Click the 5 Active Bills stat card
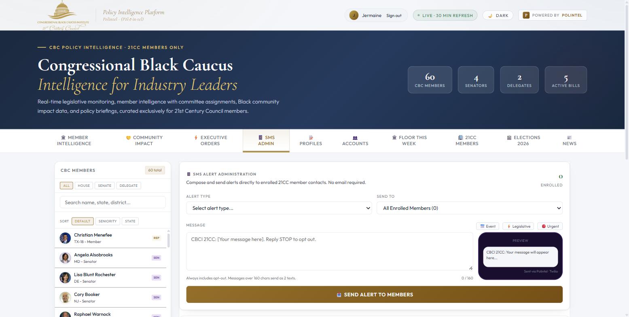629x317 pixels. pyautogui.click(x=566, y=80)
